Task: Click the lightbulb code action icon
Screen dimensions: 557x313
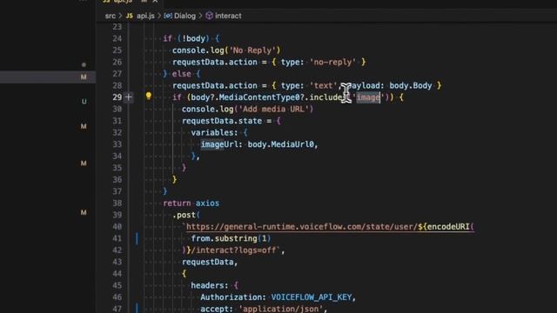Action: tap(149, 96)
